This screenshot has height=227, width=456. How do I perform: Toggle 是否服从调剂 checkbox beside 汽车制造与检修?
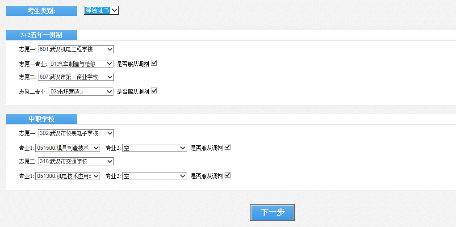[154, 63]
